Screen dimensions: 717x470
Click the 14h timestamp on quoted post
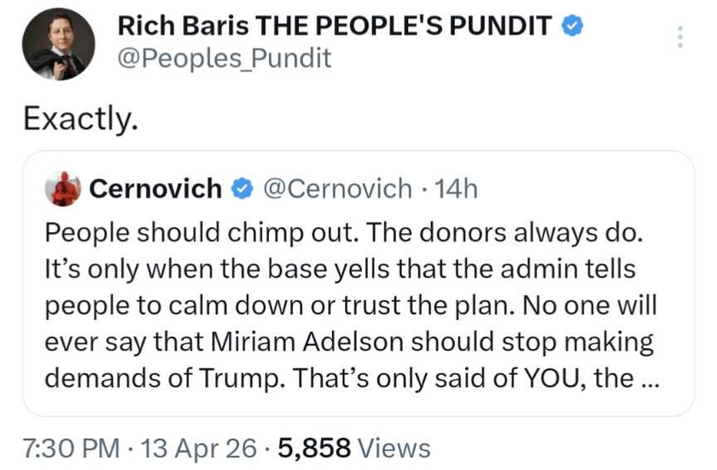(456, 189)
